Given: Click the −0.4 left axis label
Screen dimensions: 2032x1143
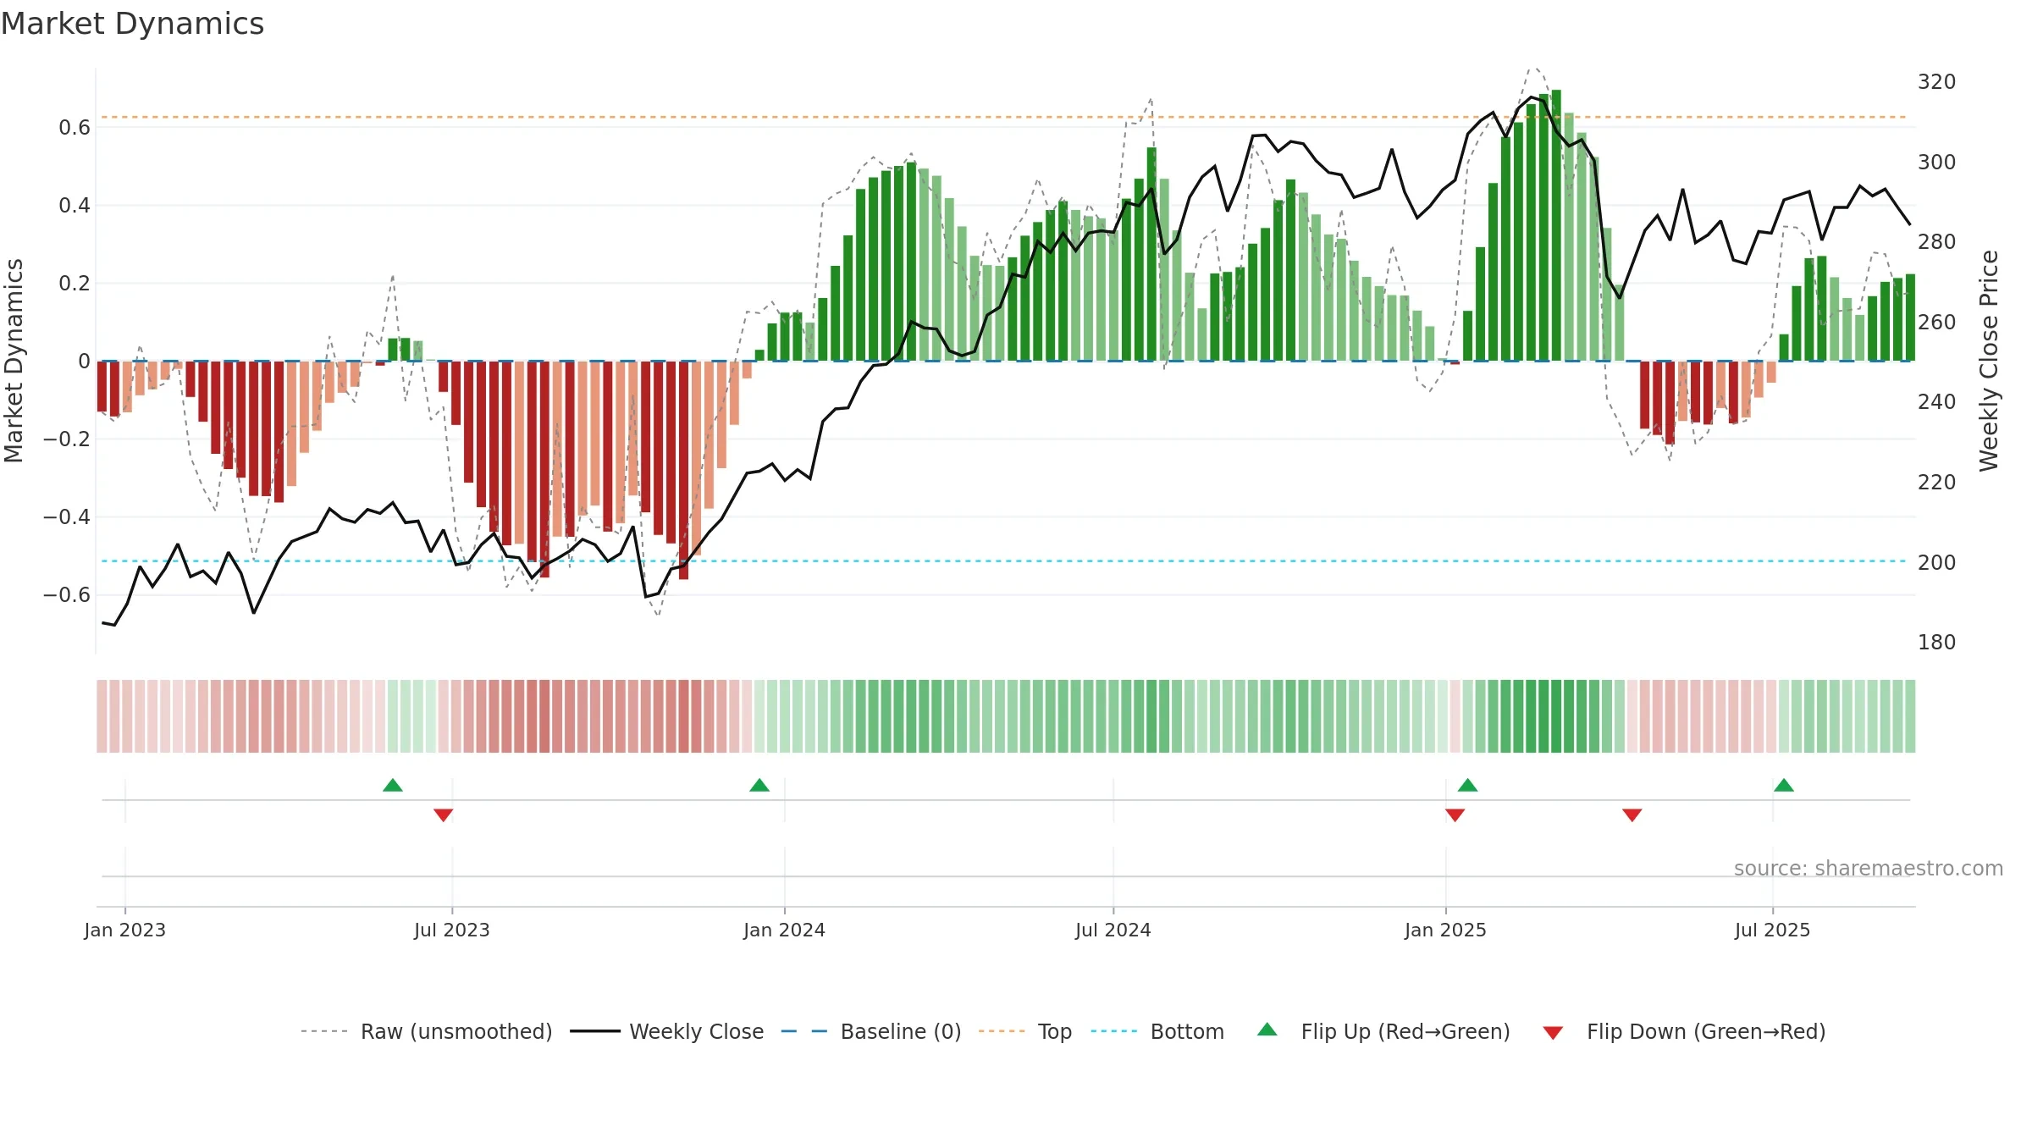Looking at the screenshot, I should coord(67,517).
